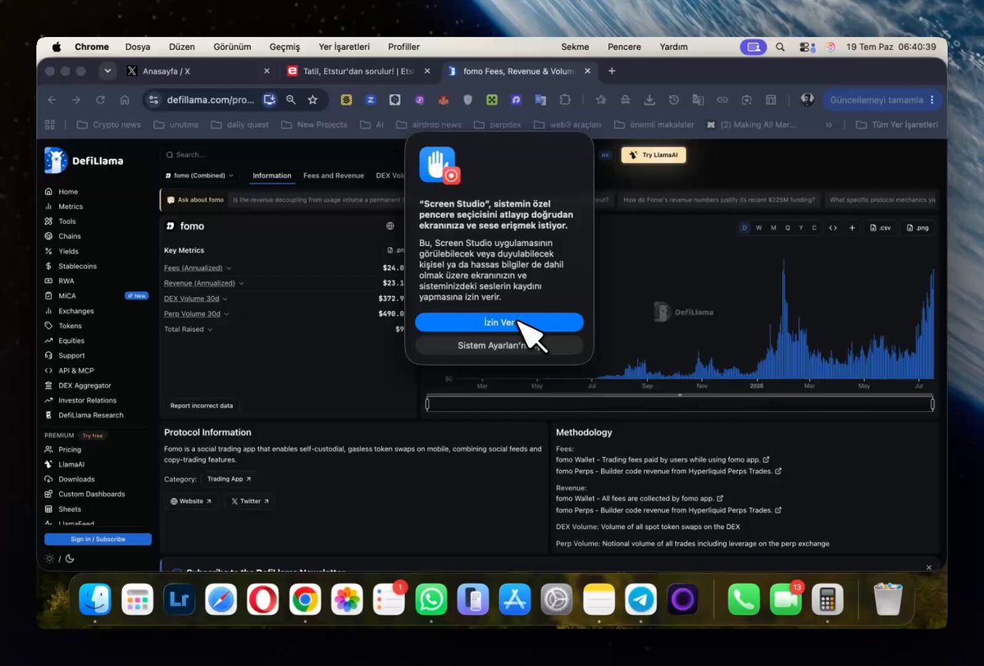Open Sheets in the sidebar

click(x=70, y=509)
